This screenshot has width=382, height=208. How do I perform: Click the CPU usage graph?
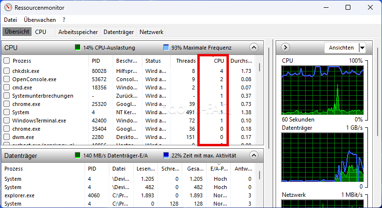[323, 90]
